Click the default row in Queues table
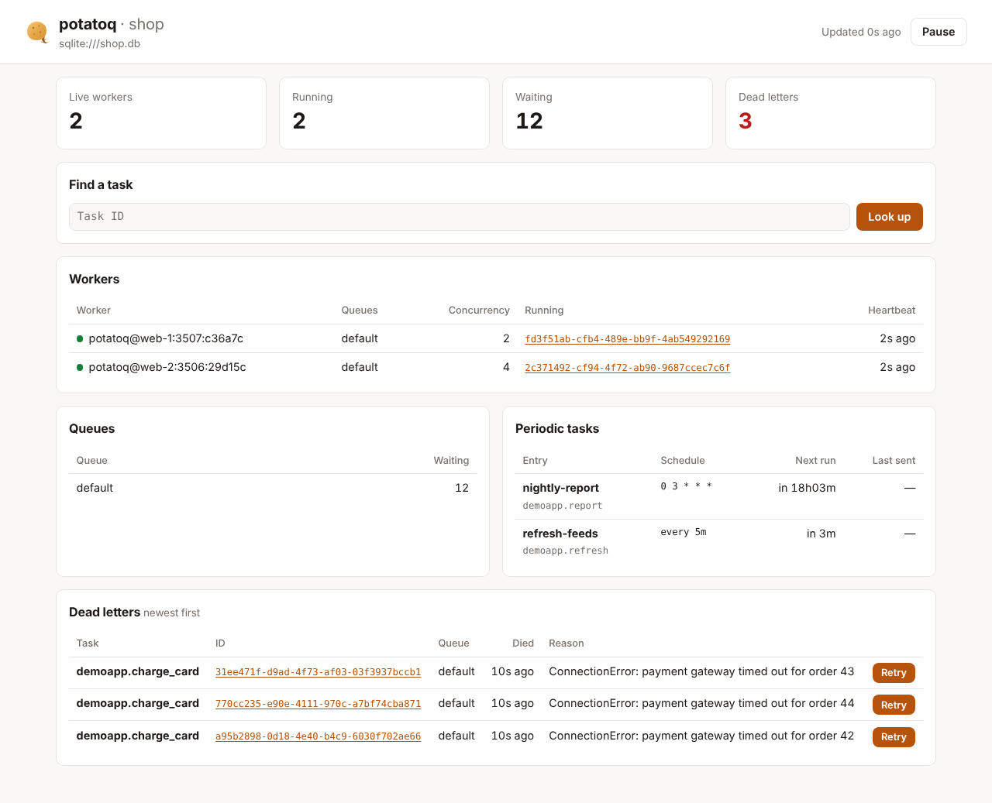 tap(273, 488)
